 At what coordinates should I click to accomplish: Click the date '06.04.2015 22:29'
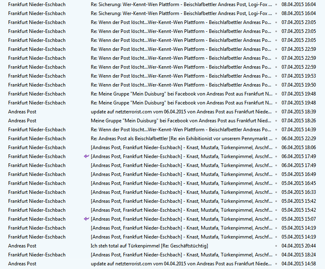pos(299,139)
